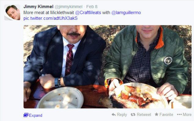Click the three-dot More icon
Viewport: 194px width, 121px height.
tap(179, 115)
